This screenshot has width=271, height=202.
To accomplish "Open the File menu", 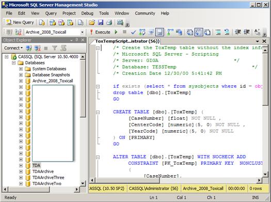I will pos(9,13).
